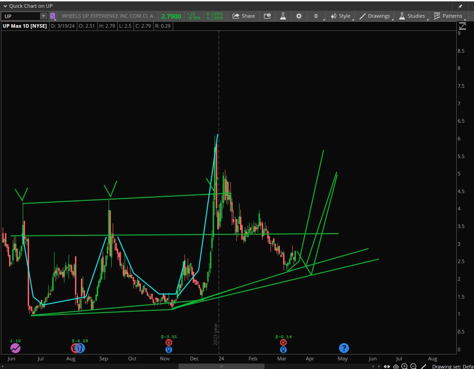
Task: Click the bid ask quote B: 2.6900
Action: tap(215, 14)
